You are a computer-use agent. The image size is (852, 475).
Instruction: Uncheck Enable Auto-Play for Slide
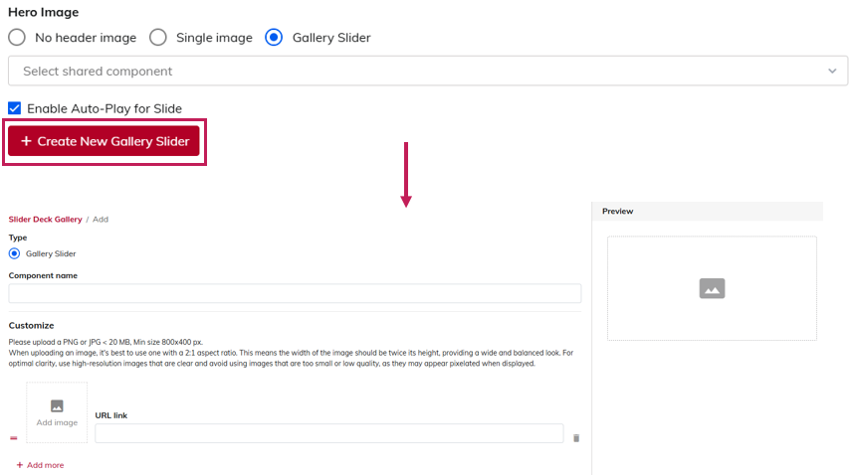(x=15, y=108)
